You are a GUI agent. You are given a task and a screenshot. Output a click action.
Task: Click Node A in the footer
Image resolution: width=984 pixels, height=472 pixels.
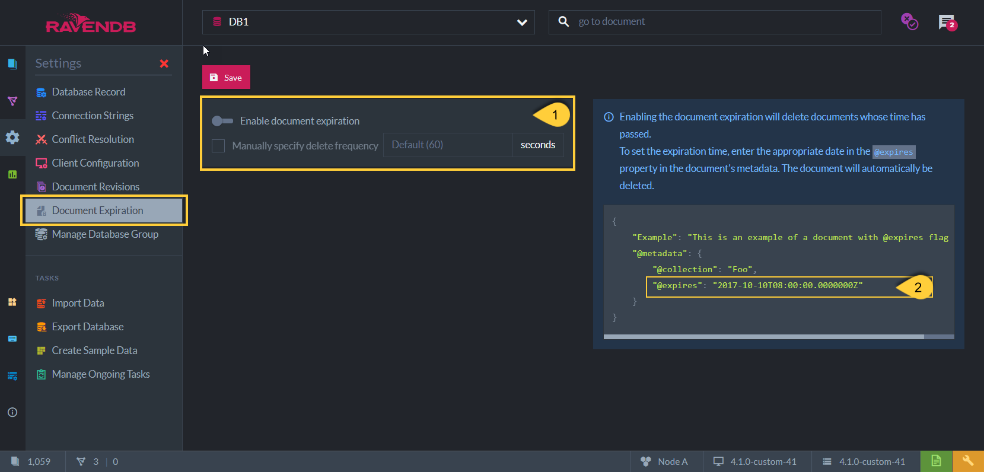(x=665, y=461)
